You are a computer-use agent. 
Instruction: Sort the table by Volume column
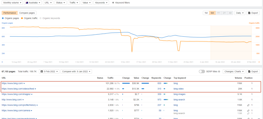point(239,78)
